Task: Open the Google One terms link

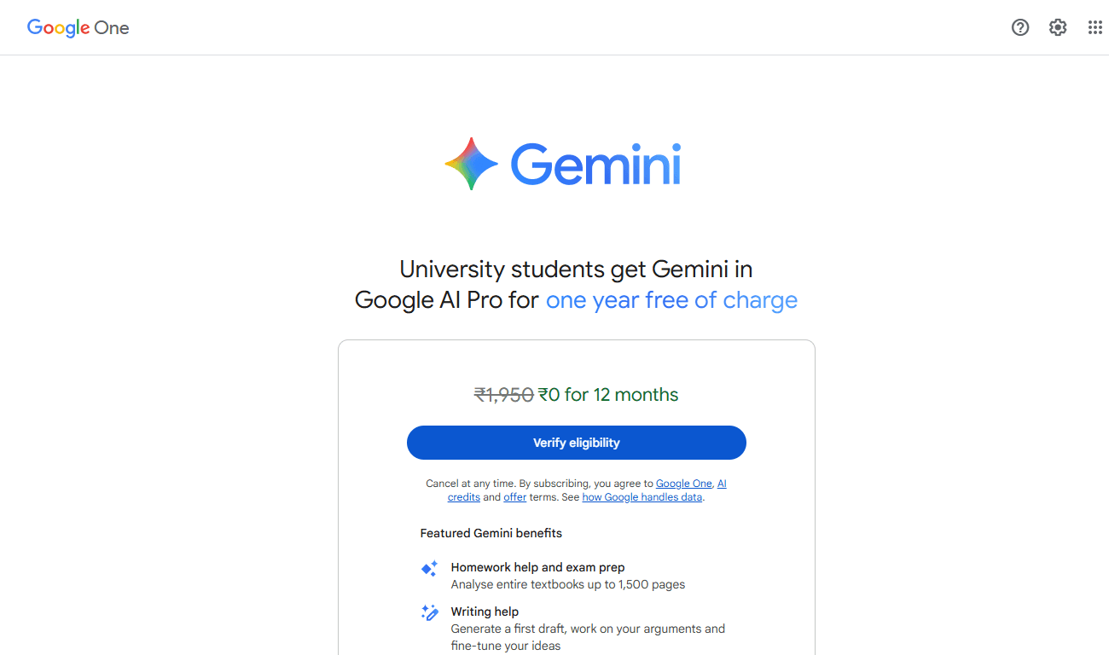Action: click(683, 484)
